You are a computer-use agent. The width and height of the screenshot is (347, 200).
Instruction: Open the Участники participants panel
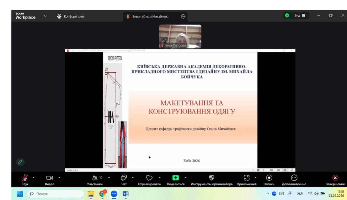95,178
